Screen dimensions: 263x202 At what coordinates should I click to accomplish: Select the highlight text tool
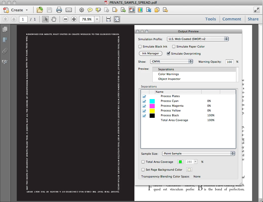98,10
